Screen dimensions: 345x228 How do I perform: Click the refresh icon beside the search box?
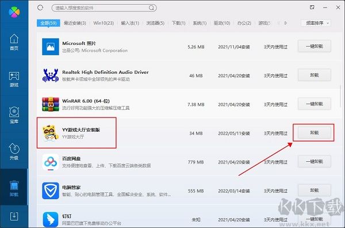40,8
